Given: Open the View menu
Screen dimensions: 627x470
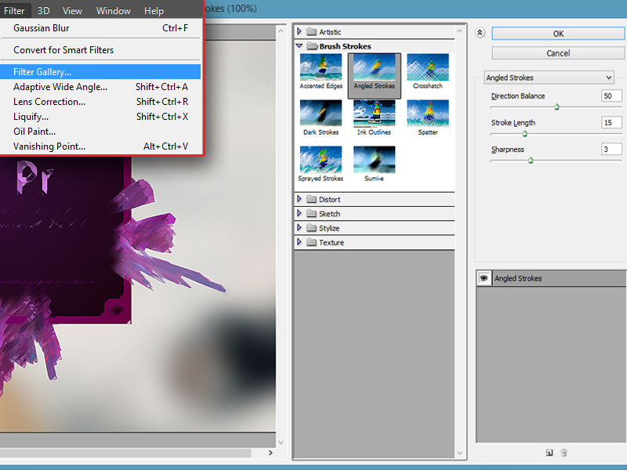Looking at the screenshot, I should pyautogui.click(x=72, y=11).
